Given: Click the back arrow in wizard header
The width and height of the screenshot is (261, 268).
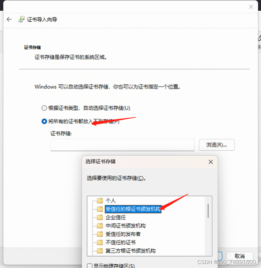Looking at the screenshot, I should point(9,19).
